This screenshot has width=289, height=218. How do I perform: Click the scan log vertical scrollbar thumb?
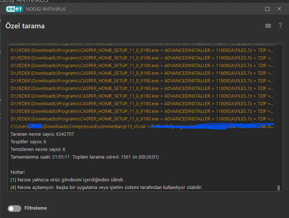278,188
